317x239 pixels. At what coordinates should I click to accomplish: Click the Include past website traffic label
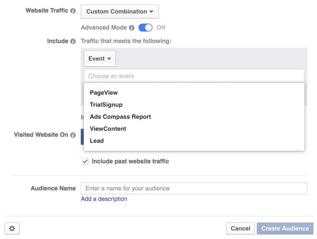(130, 161)
